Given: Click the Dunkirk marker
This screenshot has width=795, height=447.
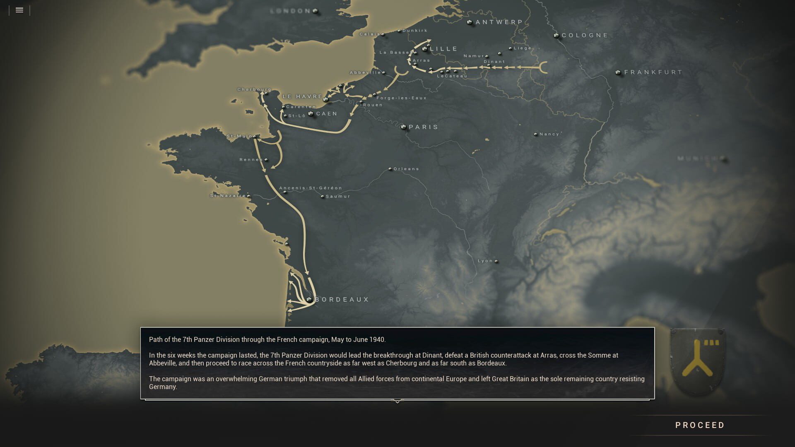Looking at the screenshot, I should 398,31.
